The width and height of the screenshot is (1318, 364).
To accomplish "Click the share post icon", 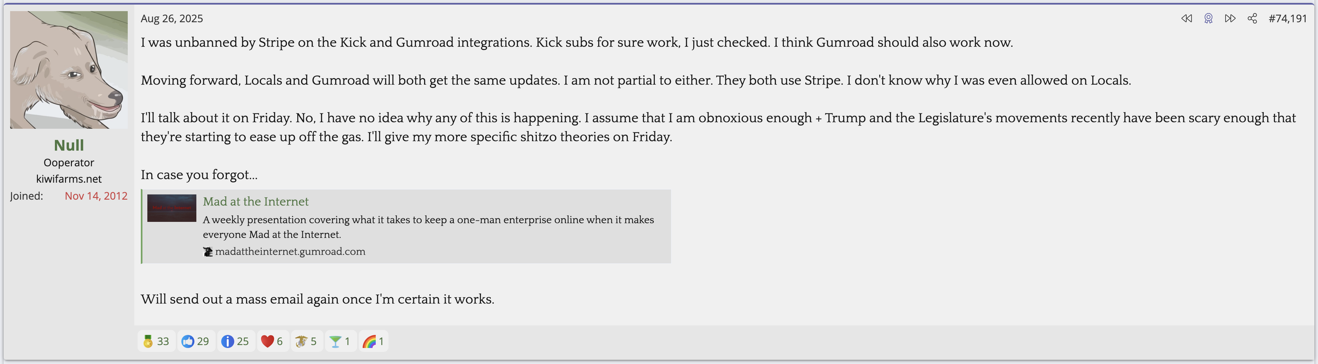I will pyautogui.click(x=1252, y=18).
